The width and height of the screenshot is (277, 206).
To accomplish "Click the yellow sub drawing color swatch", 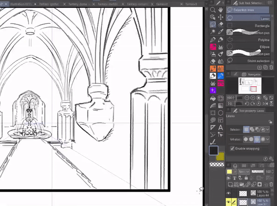I will pos(221,158).
